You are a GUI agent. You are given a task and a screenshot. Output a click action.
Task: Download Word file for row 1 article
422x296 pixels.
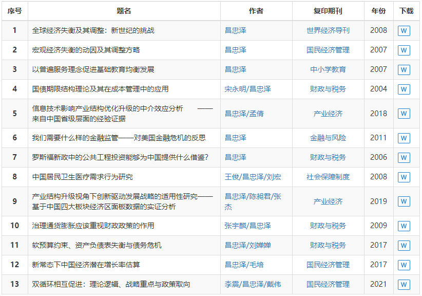point(404,31)
